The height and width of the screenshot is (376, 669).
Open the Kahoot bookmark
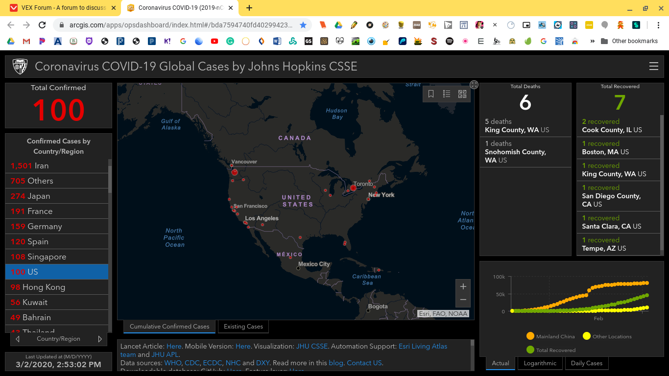tap(167, 41)
